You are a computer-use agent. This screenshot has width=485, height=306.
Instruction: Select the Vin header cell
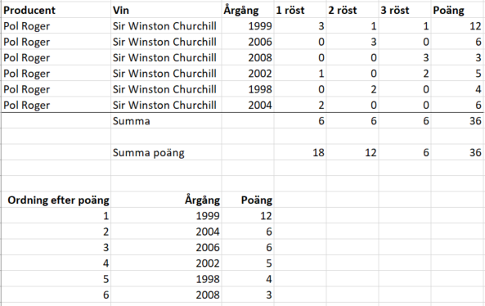[x=166, y=10]
